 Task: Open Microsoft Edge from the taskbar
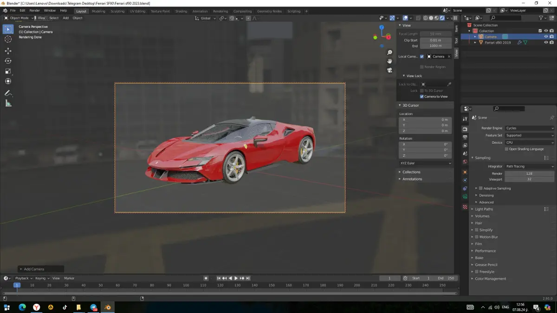pos(22,307)
